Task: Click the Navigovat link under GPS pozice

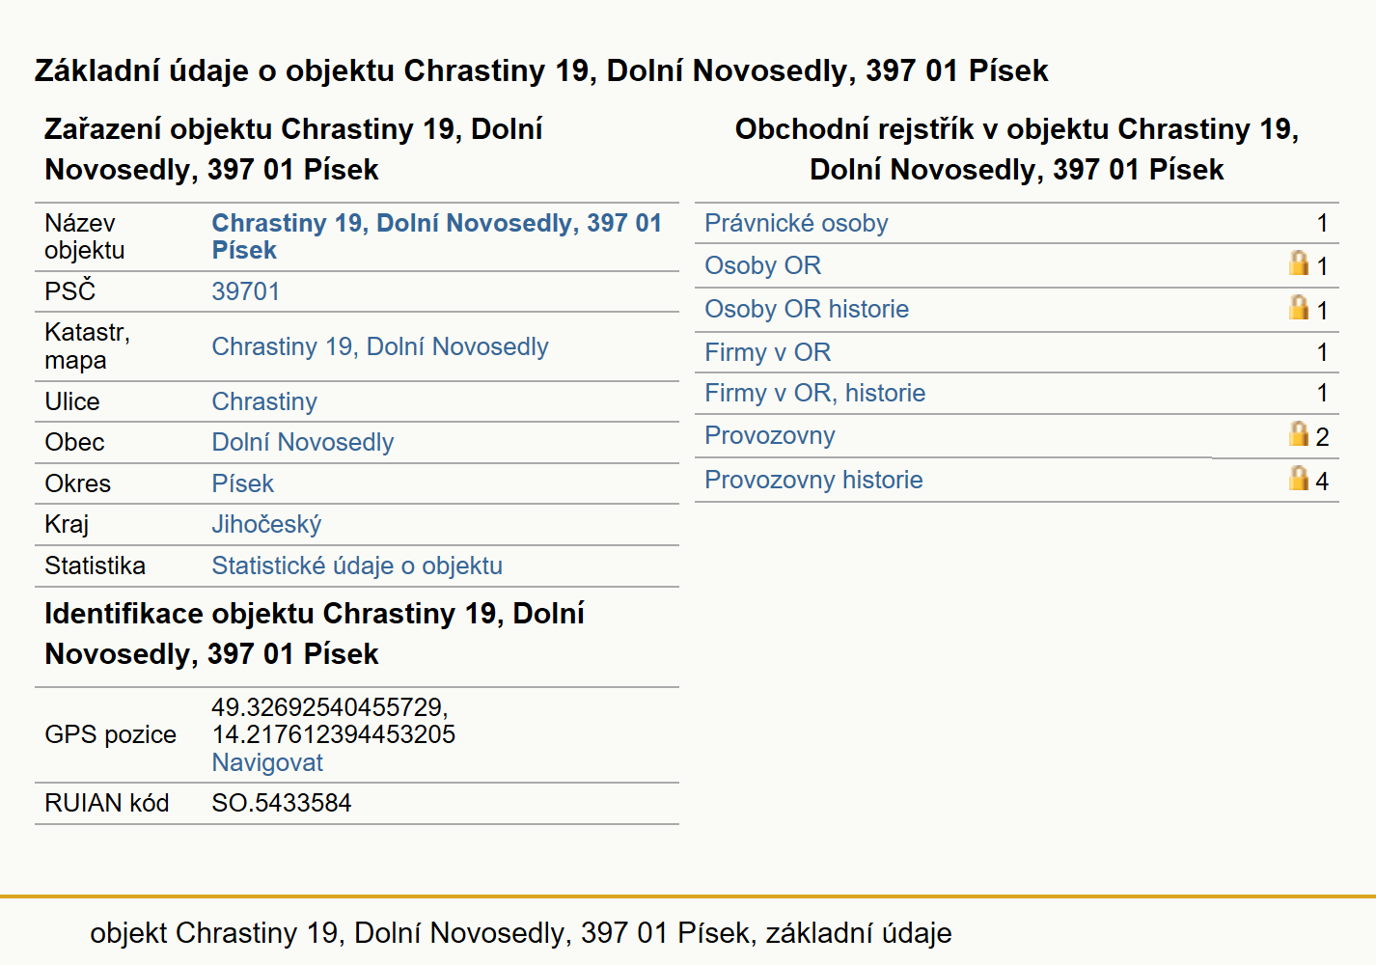Action: pyautogui.click(x=267, y=762)
